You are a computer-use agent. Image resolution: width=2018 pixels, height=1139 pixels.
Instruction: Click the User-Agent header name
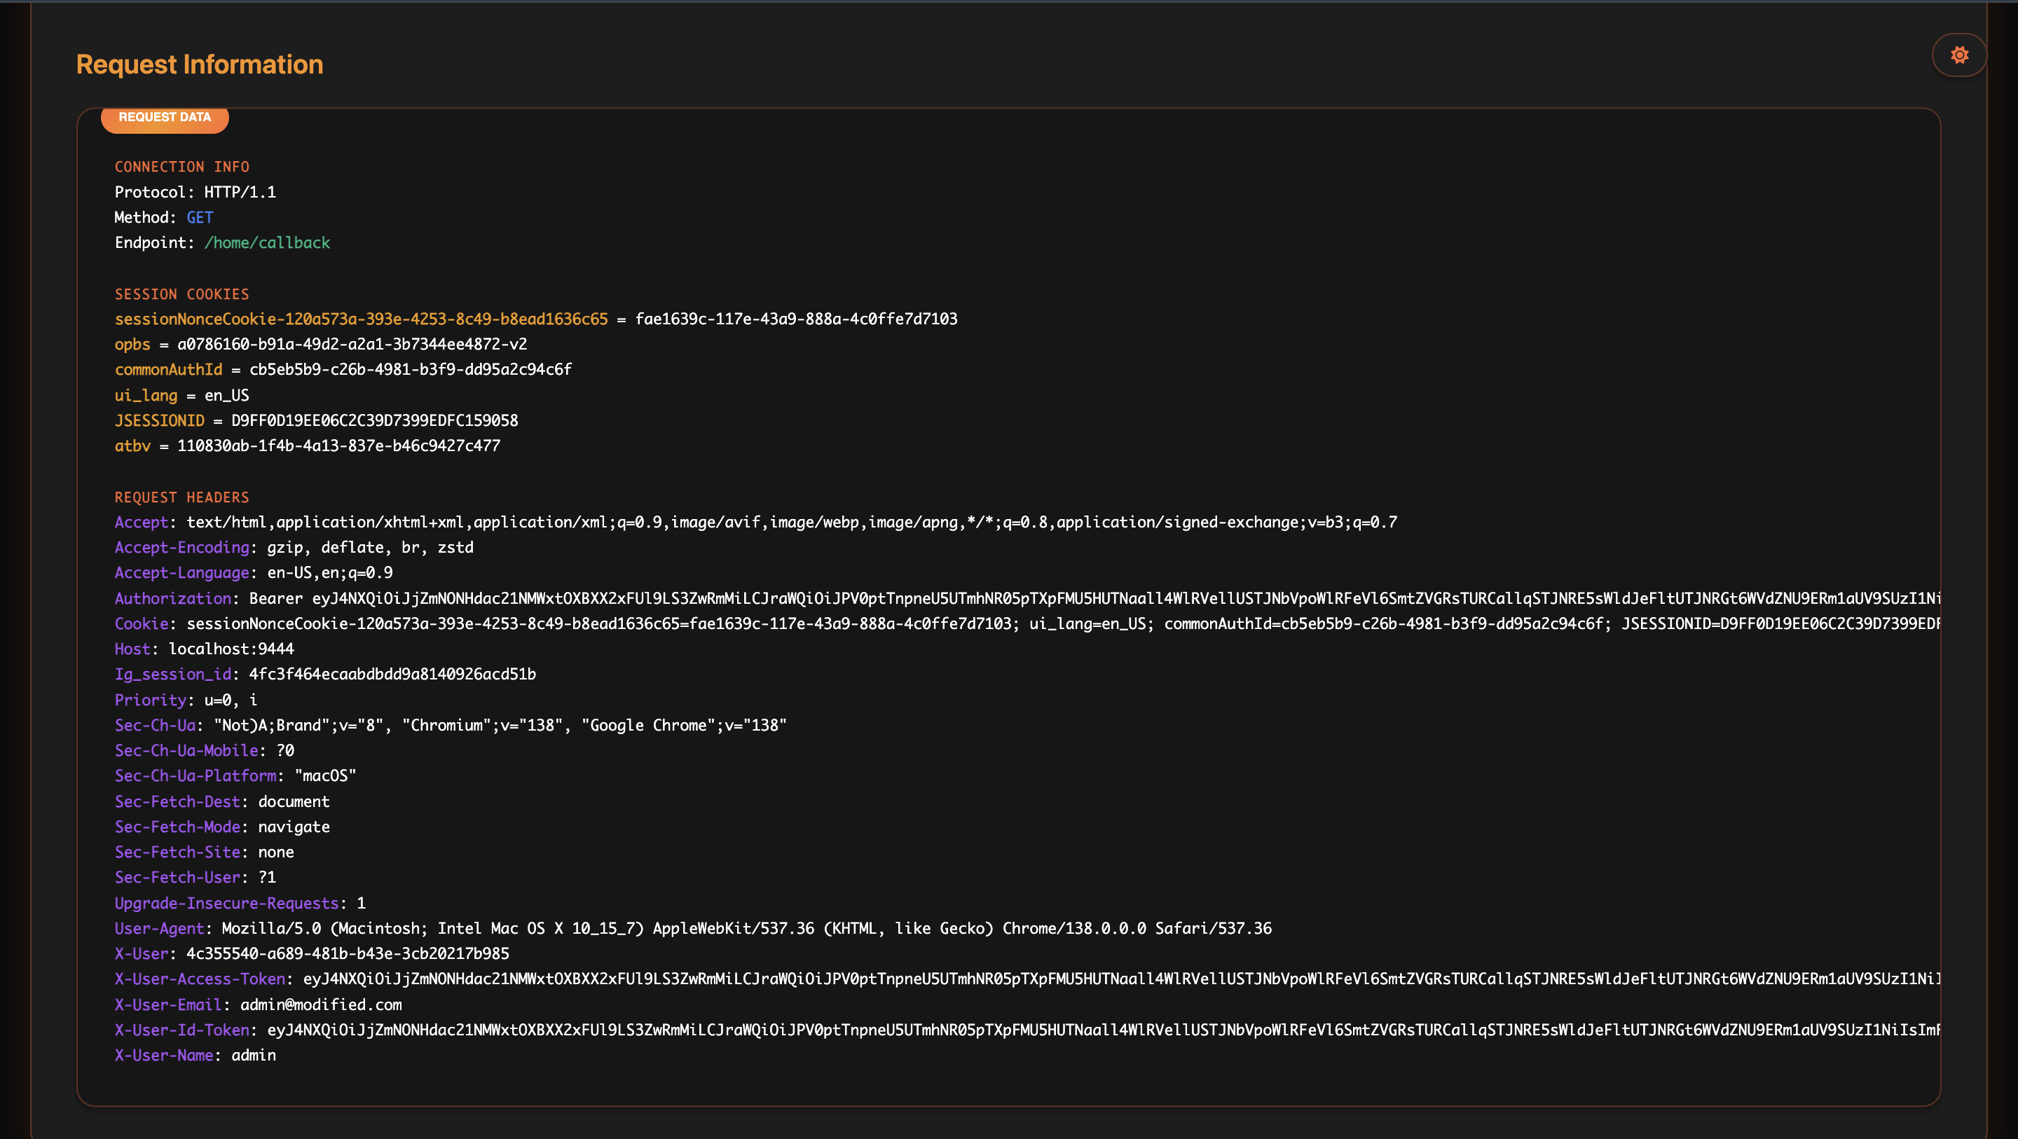tap(159, 928)
